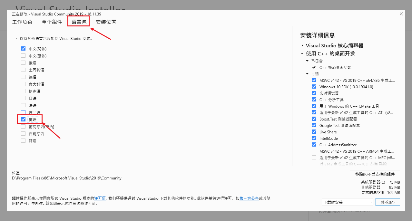Switch to the 工作负荷 tab

pyautogui.click(x=22, y=22)
